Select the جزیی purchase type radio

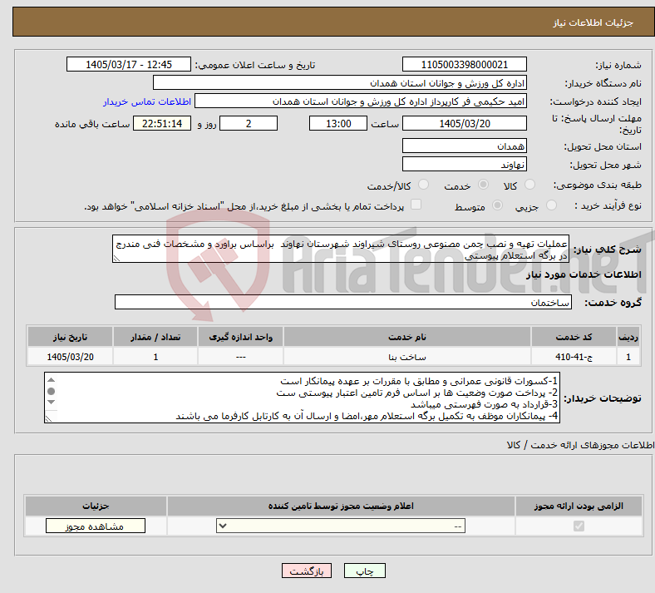pos(551,205)
